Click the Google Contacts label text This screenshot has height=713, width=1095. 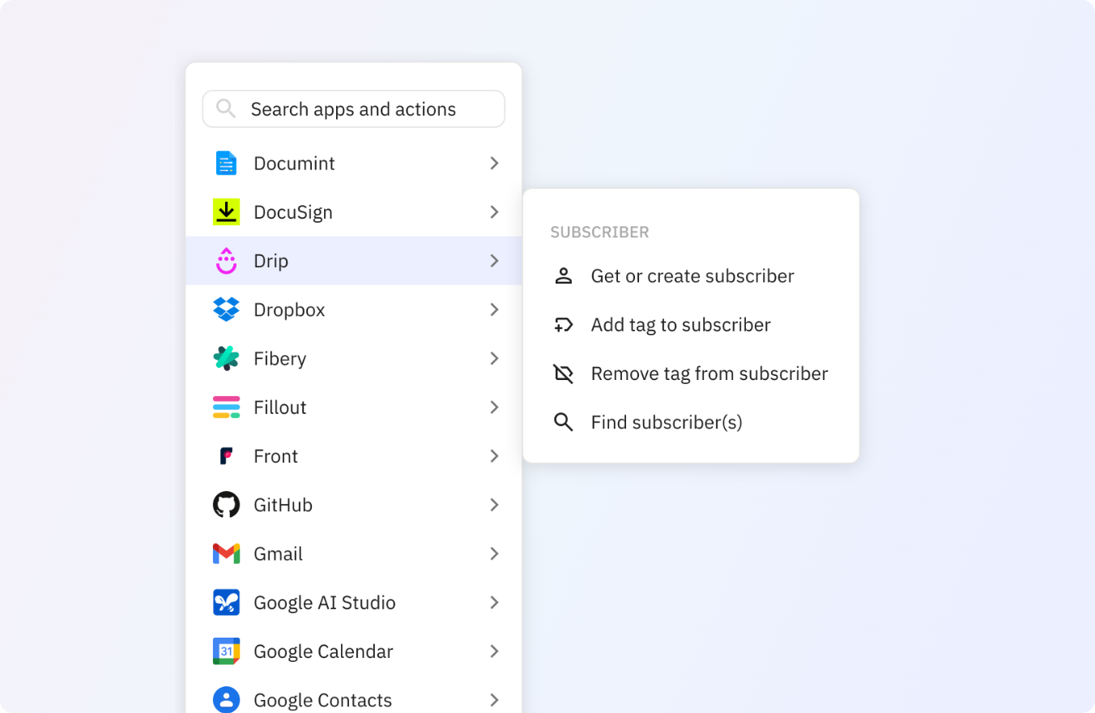(322, 700)
